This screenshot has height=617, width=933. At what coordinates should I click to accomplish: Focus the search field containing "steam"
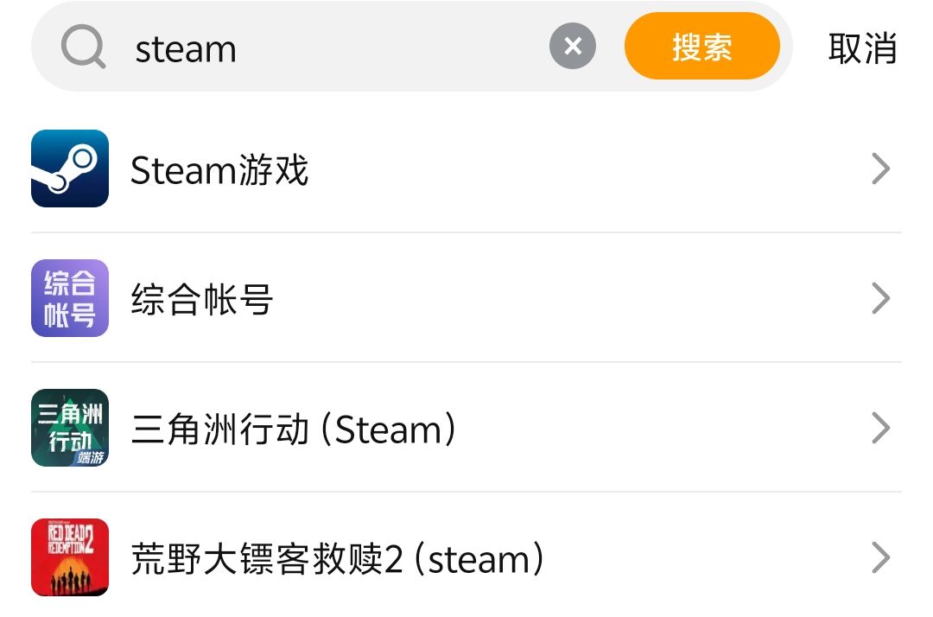186,49
